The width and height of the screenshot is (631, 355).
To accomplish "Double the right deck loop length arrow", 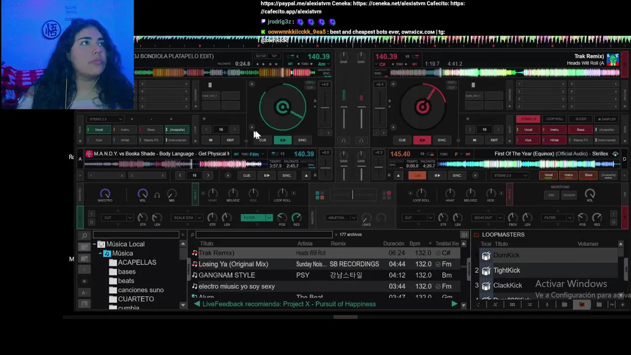I will click(498, 130).
